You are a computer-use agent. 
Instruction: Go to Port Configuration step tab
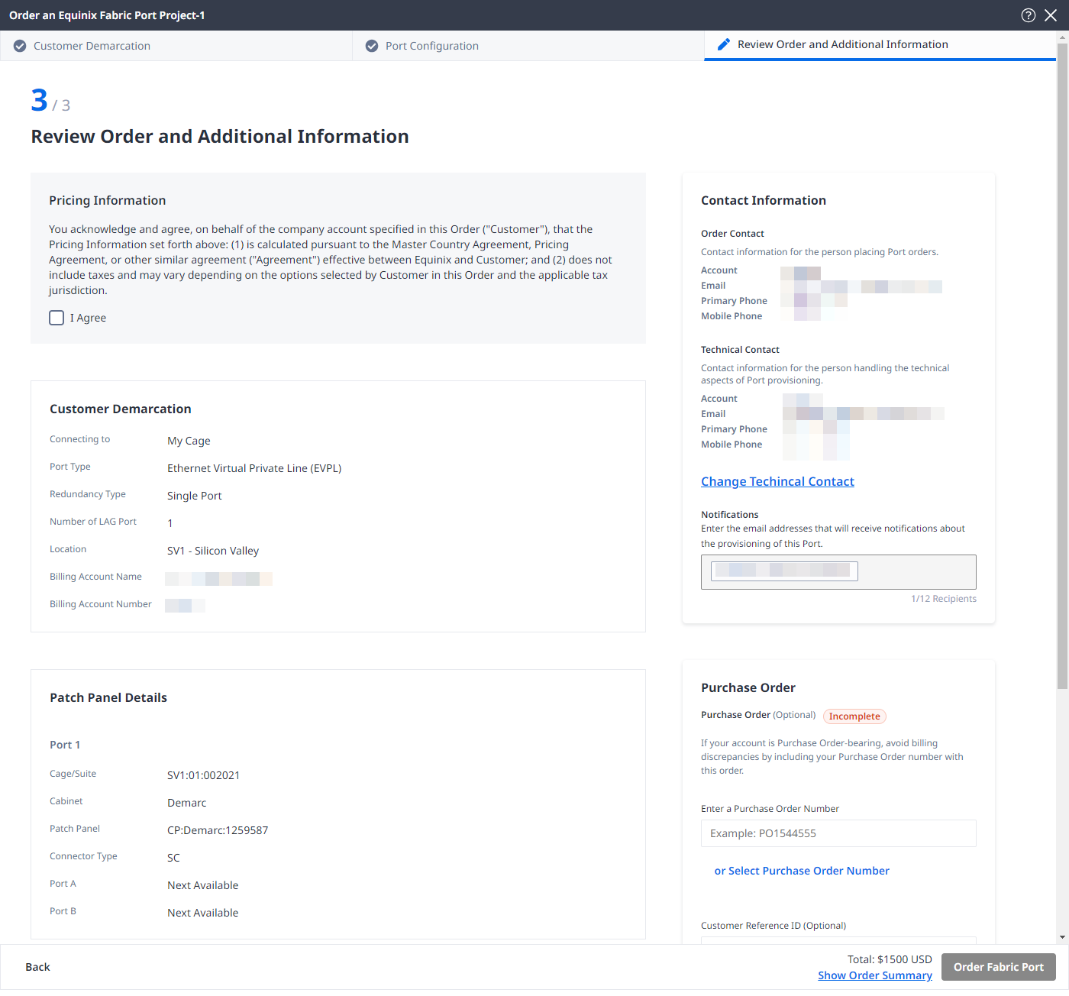(528, 46)
